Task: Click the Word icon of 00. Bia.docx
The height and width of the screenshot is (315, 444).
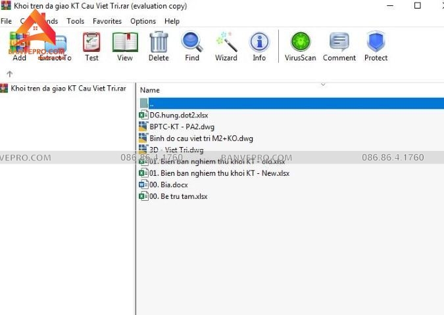Action: pos(143,184)
